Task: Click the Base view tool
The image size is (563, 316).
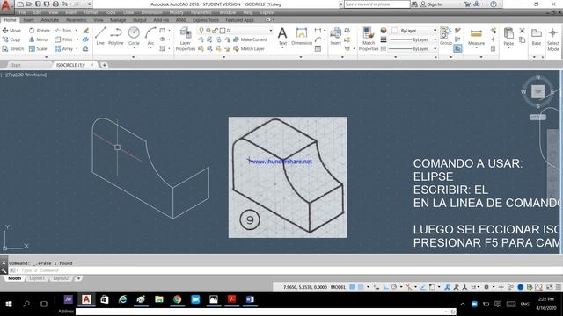Action: click(x=537, y=36)
